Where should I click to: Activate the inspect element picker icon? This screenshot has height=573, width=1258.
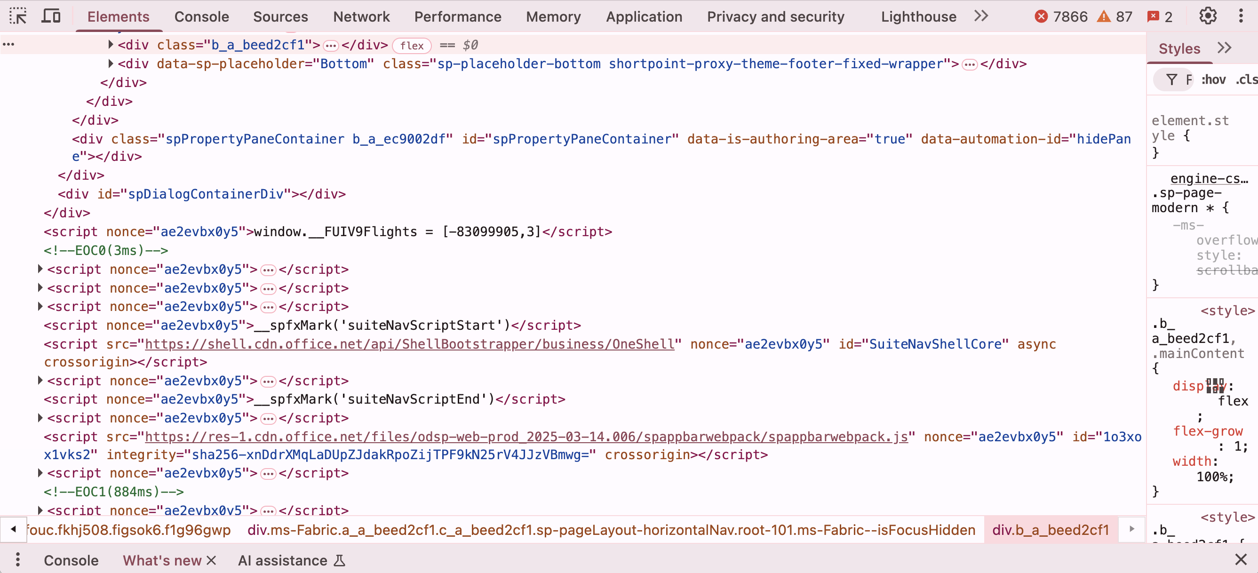click(18, 16)
